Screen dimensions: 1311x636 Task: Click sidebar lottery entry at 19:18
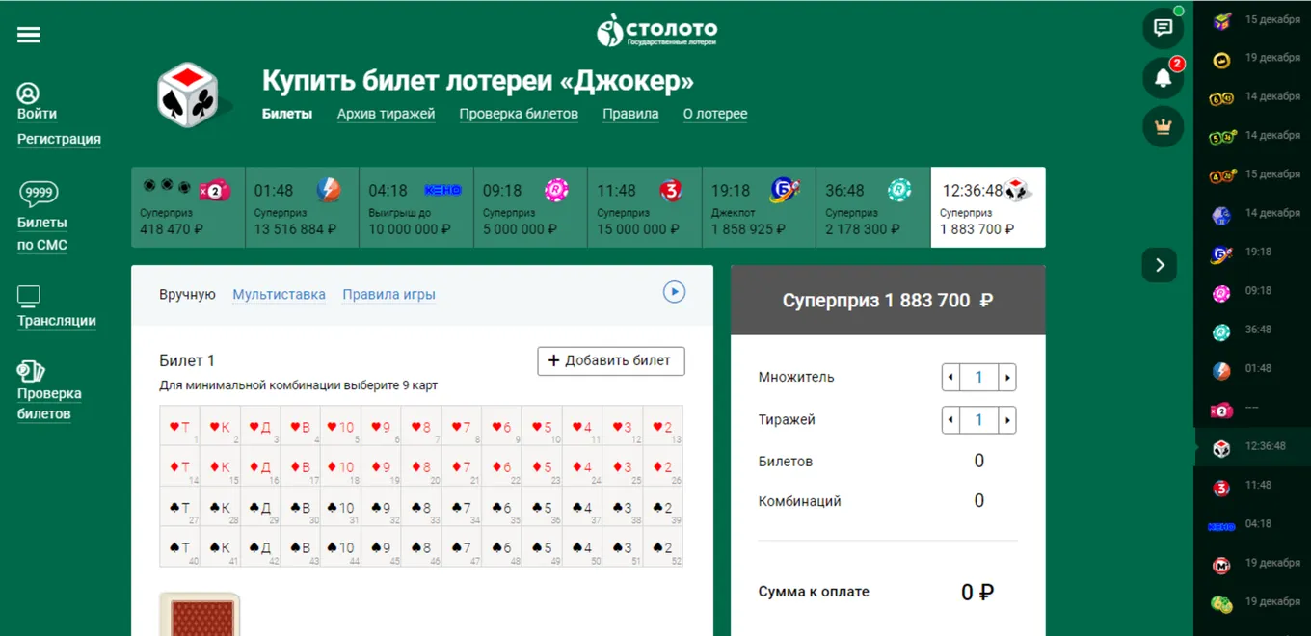[x=1252, y=252]
